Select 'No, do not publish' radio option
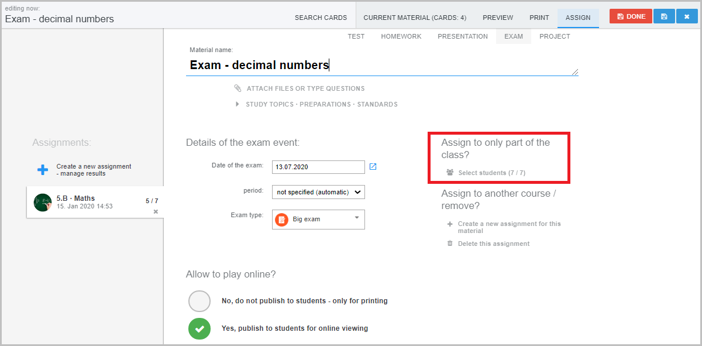The height and width of the screenshot is (346, 702). 199,301
